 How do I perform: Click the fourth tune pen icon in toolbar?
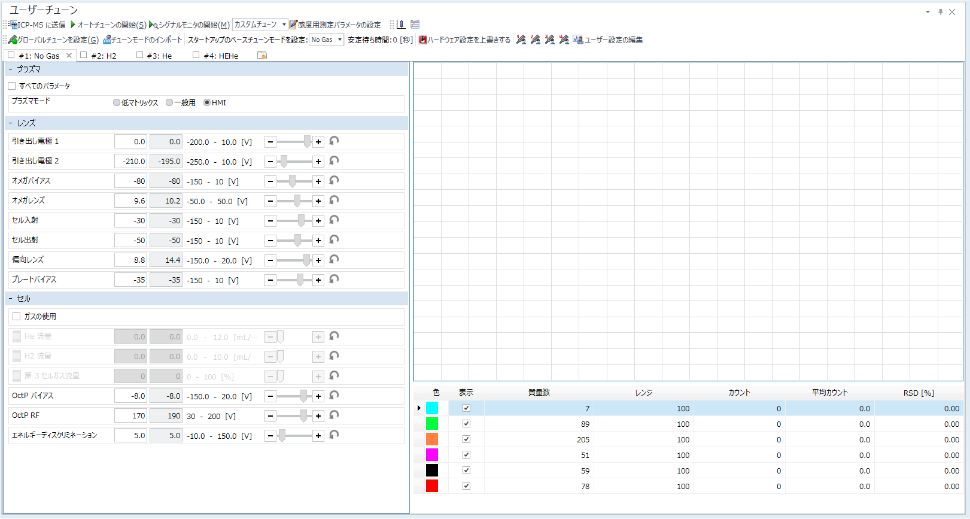pos(564,40)
